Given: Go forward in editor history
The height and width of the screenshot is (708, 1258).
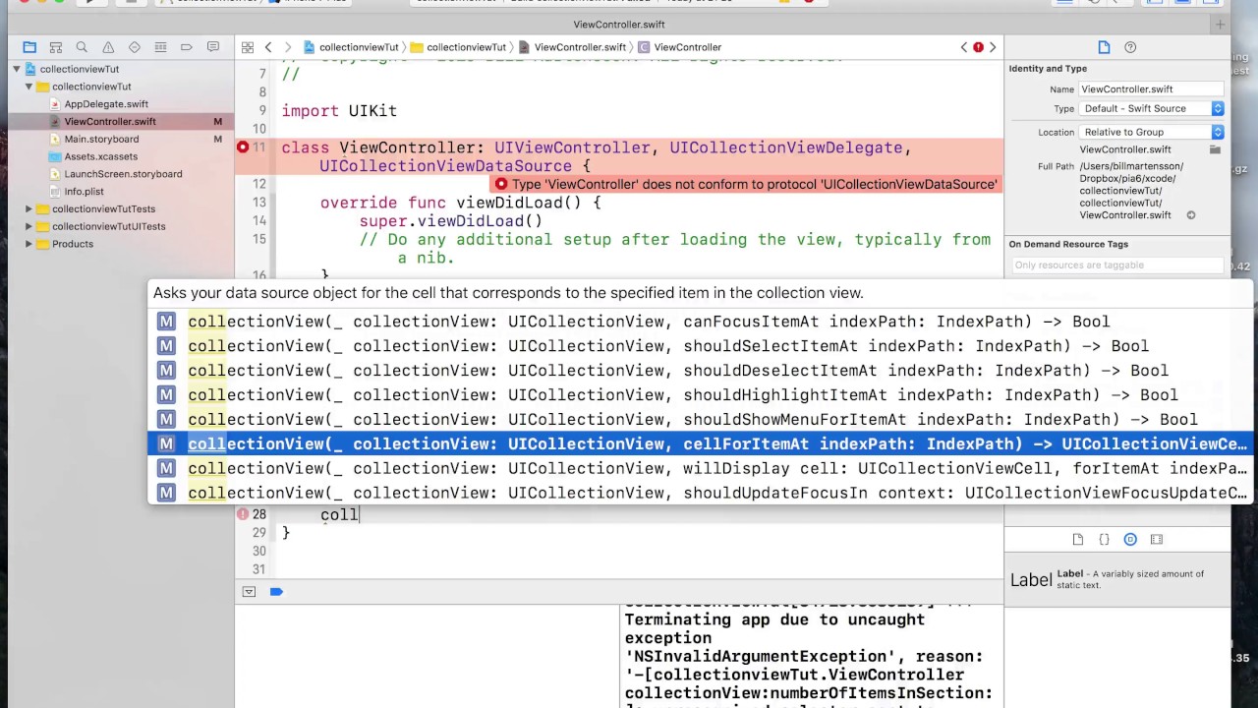Looking at the screenshot, I should click(x=286, y=47).
